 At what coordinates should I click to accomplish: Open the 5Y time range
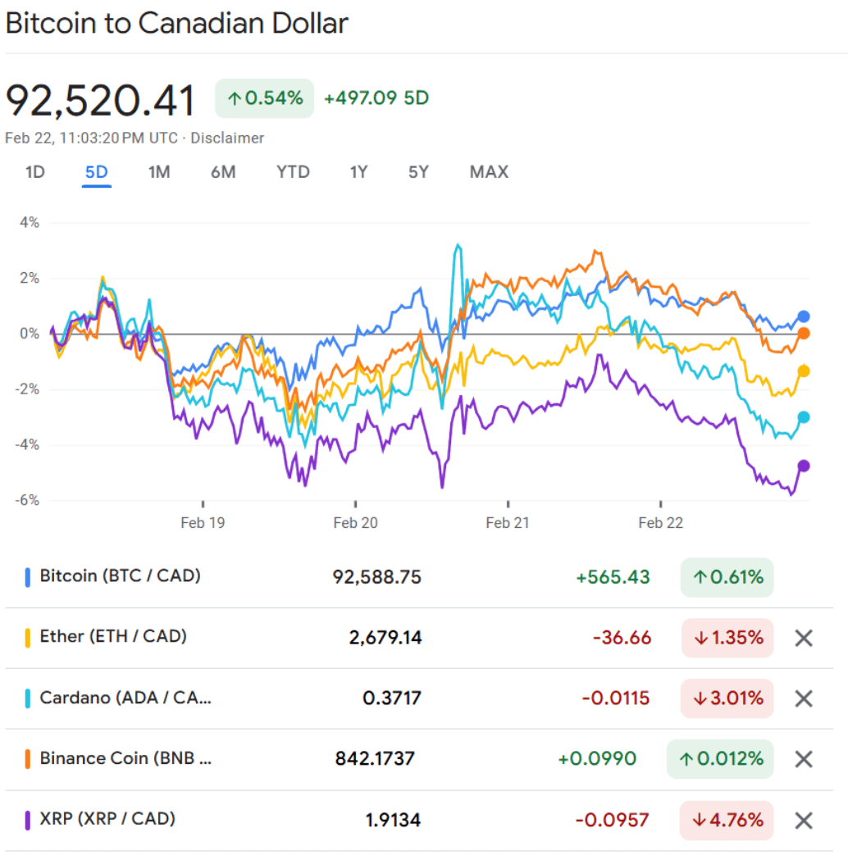(418, 172)
